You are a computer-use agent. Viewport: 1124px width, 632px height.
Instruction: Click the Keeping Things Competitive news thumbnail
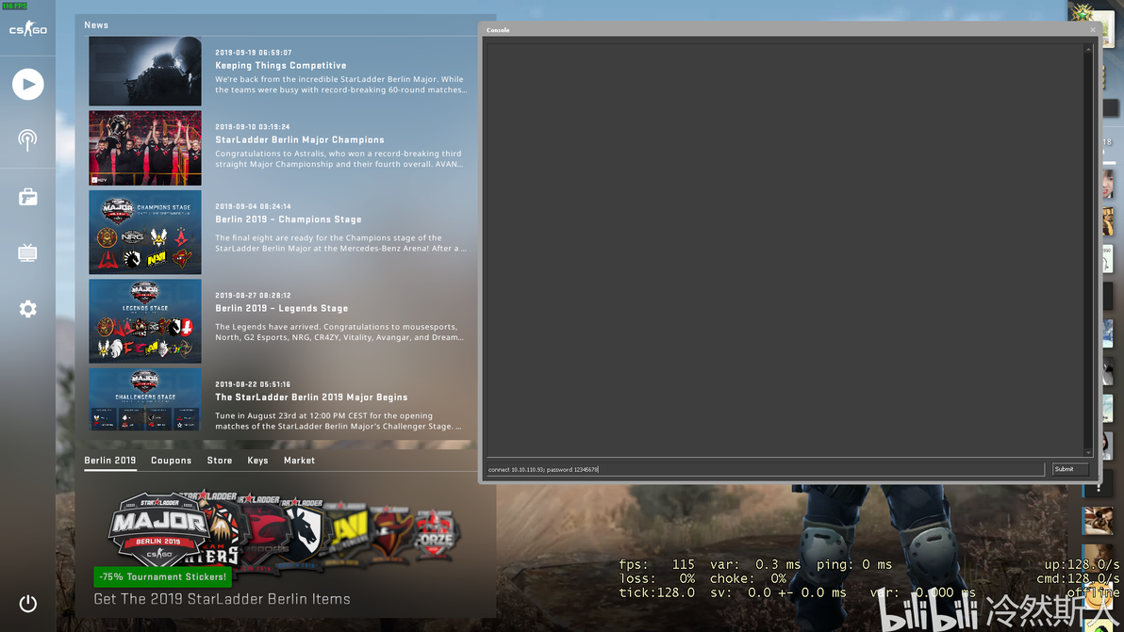point(145,71)
